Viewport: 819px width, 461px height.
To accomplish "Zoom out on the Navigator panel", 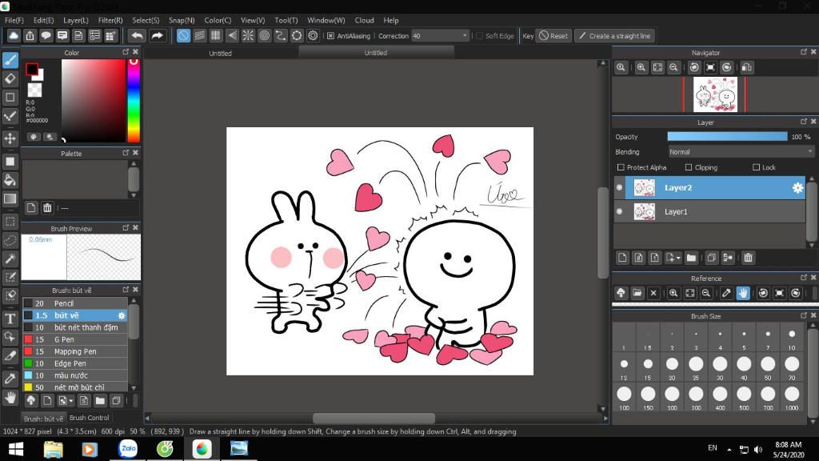I will 673,67.
